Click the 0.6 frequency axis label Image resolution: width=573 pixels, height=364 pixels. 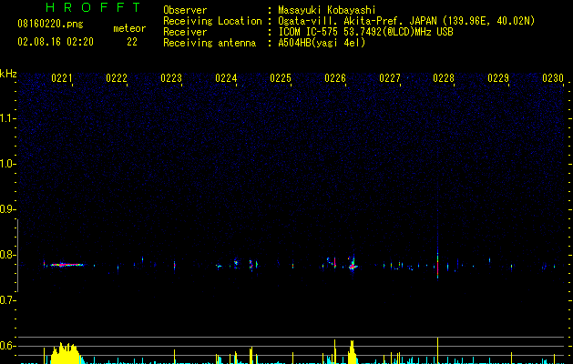point(7,346)
